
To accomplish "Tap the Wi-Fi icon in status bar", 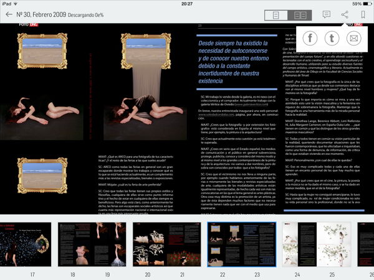I will tap(16, 4).
